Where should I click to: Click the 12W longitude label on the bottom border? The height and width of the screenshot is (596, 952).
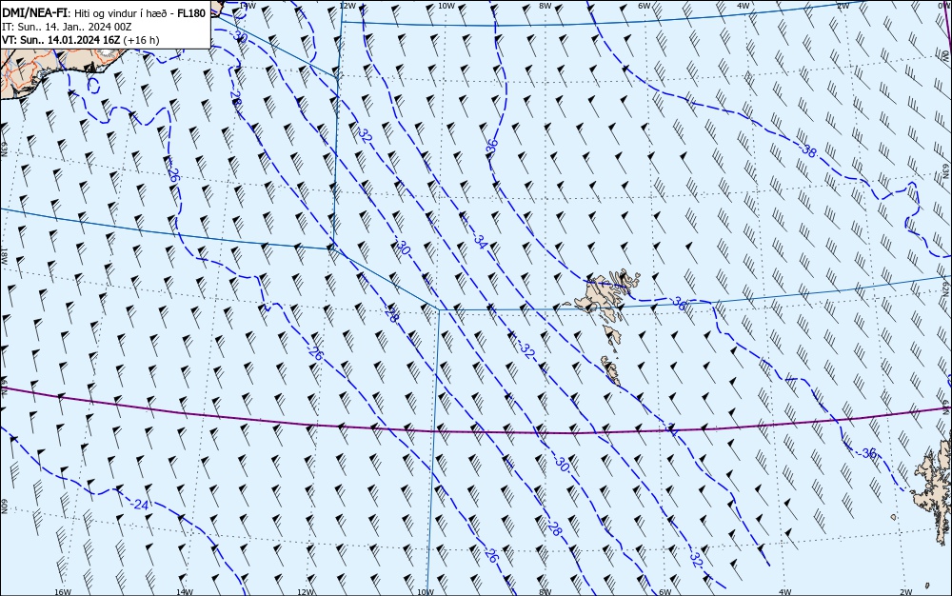[306, 592]
